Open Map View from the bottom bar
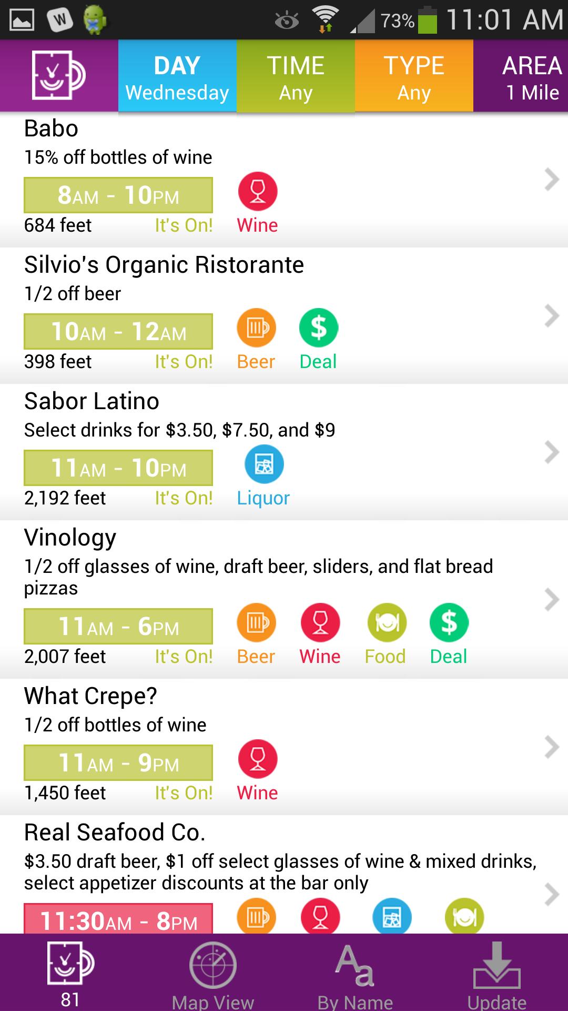568x1011 pixels. [x=213, y=974]
